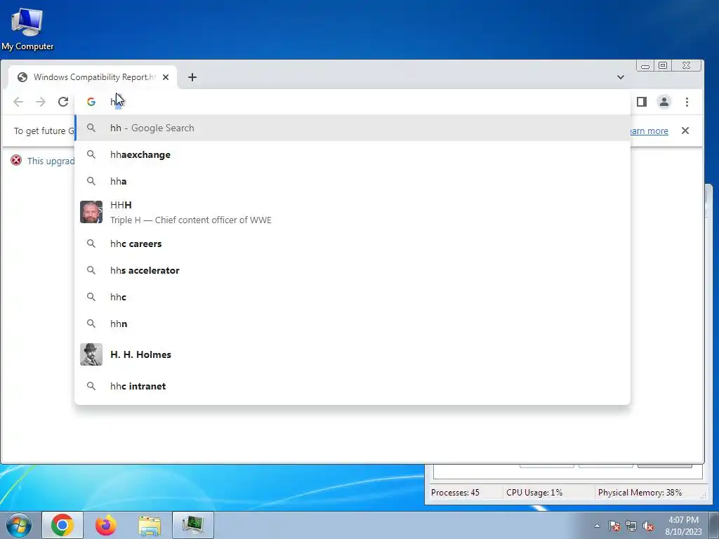Open My Computer desktop icon
The width and height of the screenshot is (719, 539).
tap(27, 28)
